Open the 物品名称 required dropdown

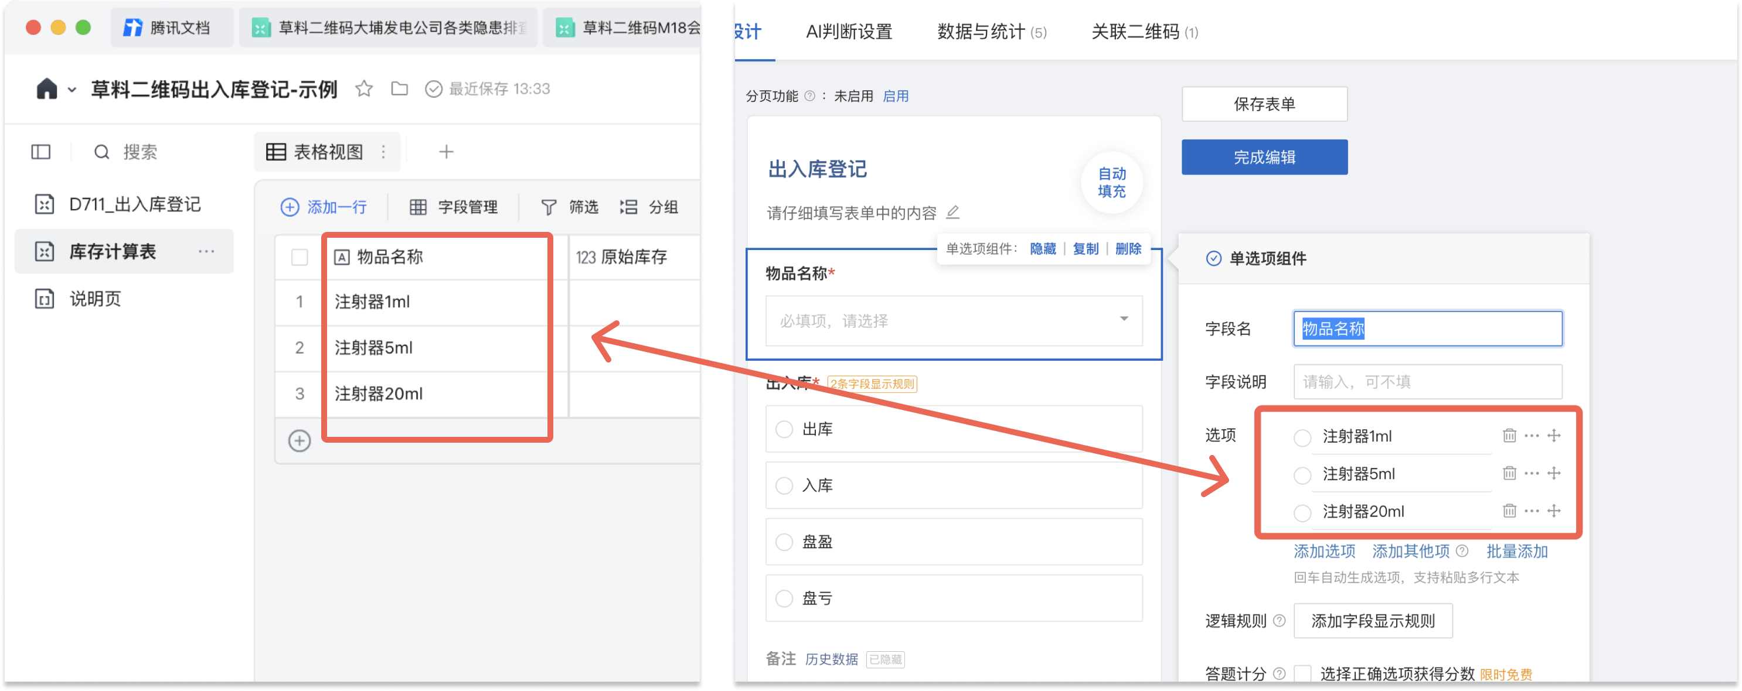[953, 320]
